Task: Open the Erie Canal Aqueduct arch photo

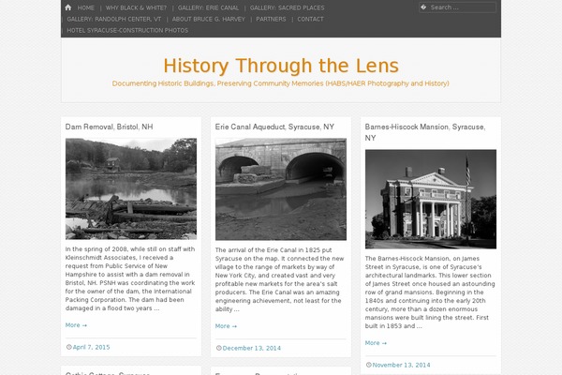Action: click(281, 189)
